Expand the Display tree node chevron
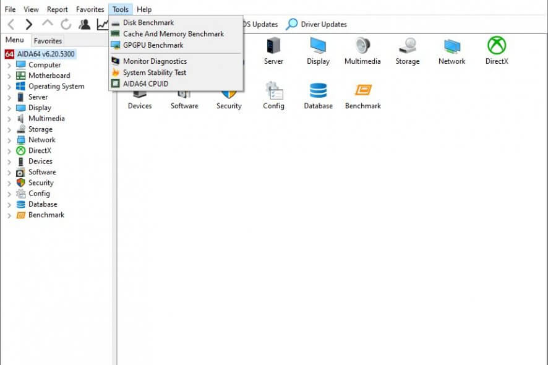The image size is (548, 365). coord(9,108)
